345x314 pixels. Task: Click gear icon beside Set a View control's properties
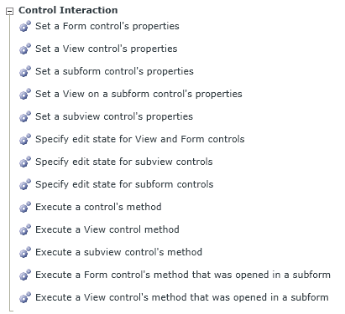tap(25, 49)
